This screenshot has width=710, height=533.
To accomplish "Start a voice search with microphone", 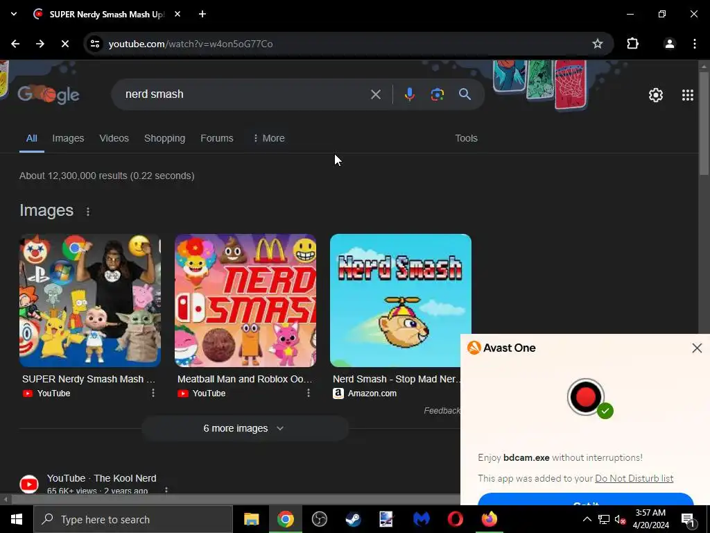I will [x=409, y=94].
